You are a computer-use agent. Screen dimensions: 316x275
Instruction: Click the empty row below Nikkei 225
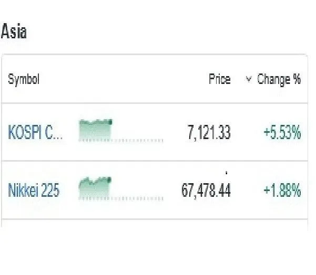[x=155, y=225]
